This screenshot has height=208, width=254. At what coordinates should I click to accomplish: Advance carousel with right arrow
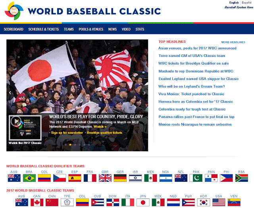[144, 93]
